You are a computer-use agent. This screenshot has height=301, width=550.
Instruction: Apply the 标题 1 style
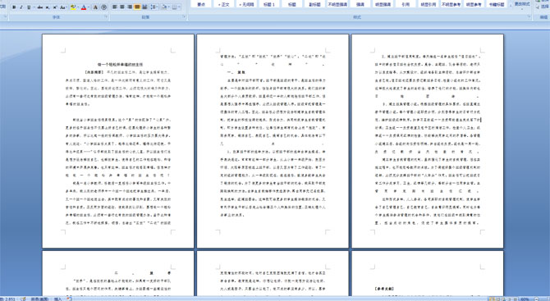click(269, 5)
